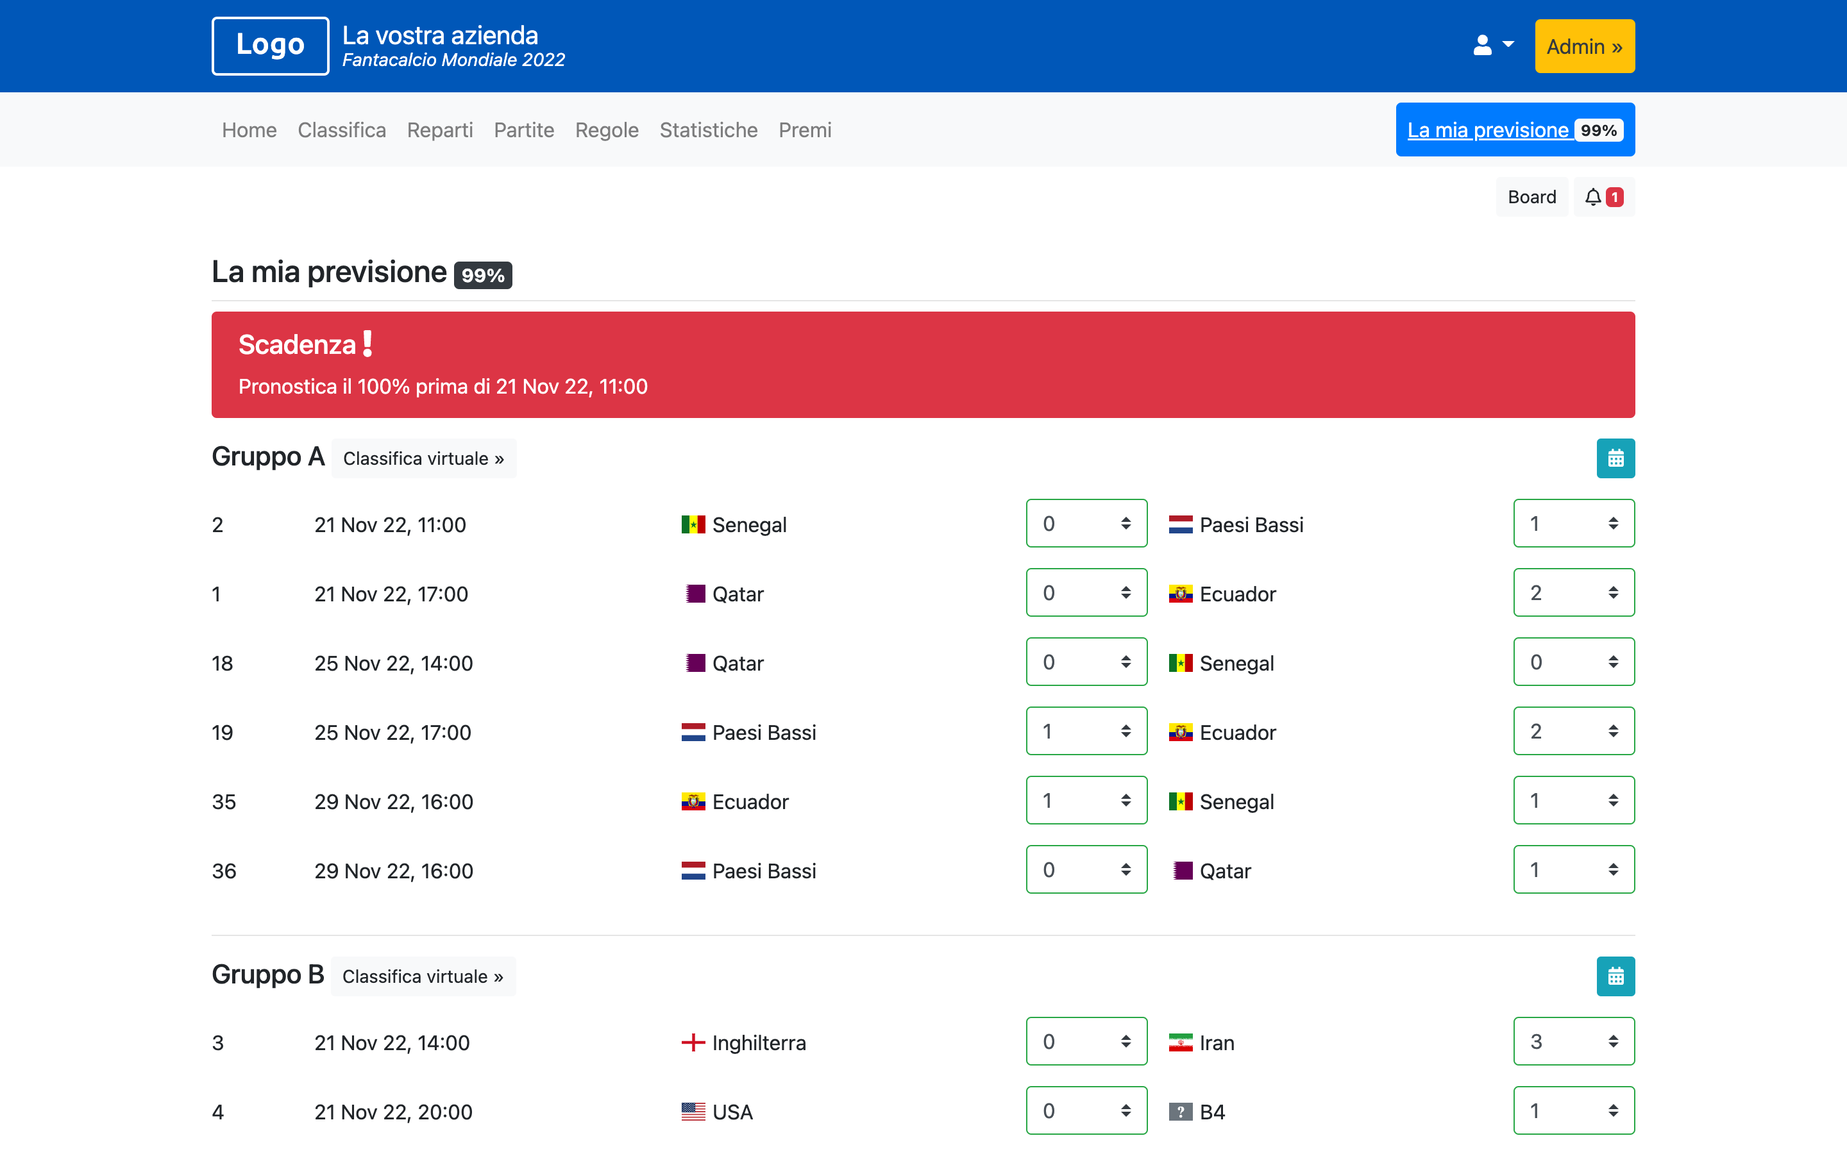
Task: Click Iran flag in match 3
Action: [1181, 1042]
